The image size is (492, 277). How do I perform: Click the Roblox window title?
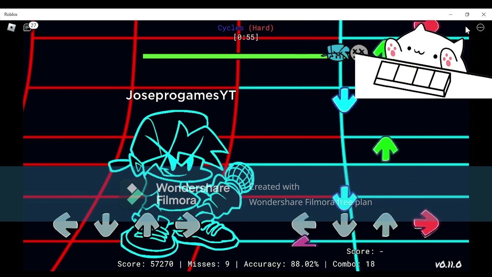pyautogui.click(x=11, y=14)
